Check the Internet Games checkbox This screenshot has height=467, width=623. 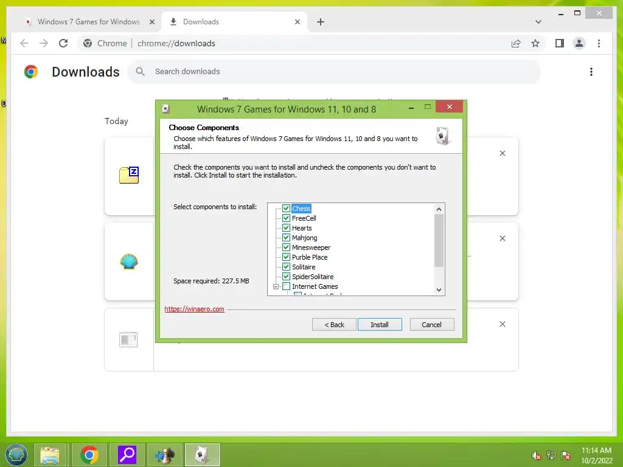click(x=286, y=286)
